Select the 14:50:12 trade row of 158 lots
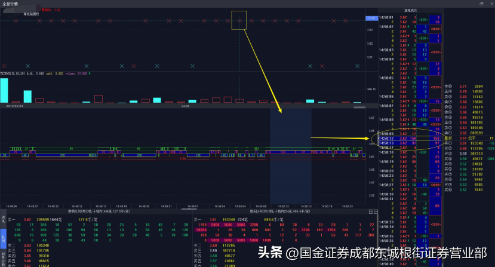The height and width of the screenshot is (267, 495). [410, 139]
